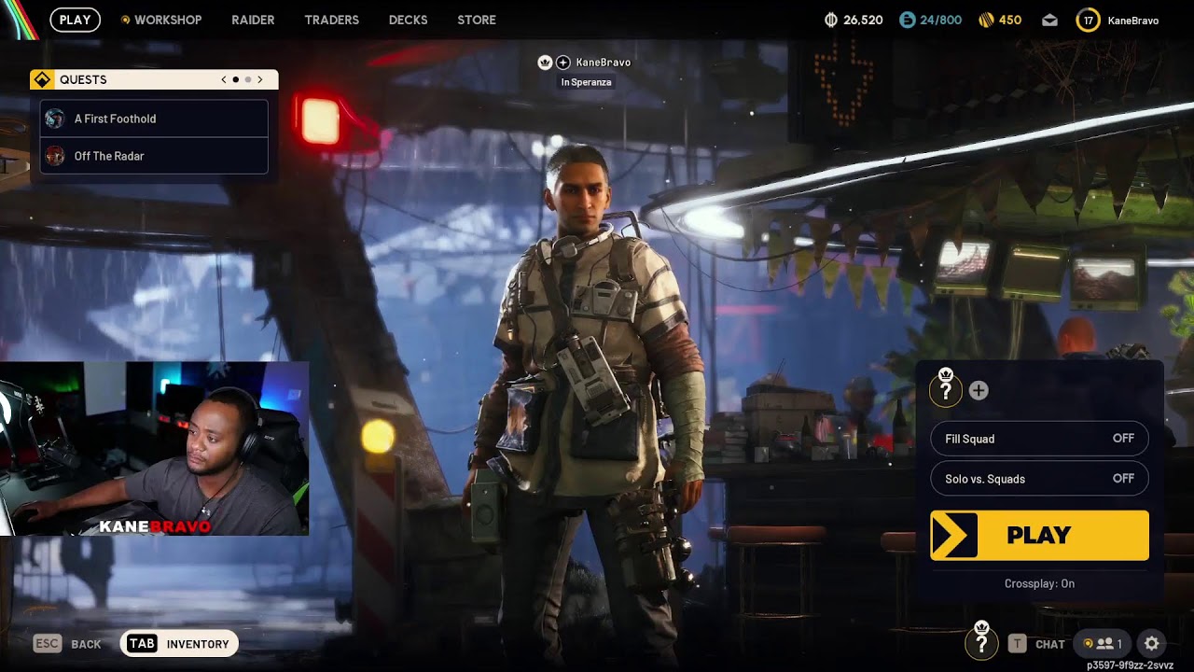Screen dimensions: 1194x672
Task: Click the Crossplay: On text
Action: coord(1039,583)
